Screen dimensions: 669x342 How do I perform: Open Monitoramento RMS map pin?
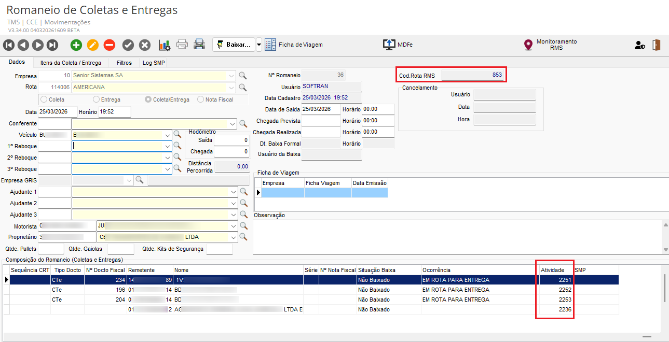click(528, 45)
